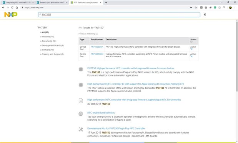Click the key icon in the address bar
The height and width of the screenshot is (143, 238).
(191, 7)
